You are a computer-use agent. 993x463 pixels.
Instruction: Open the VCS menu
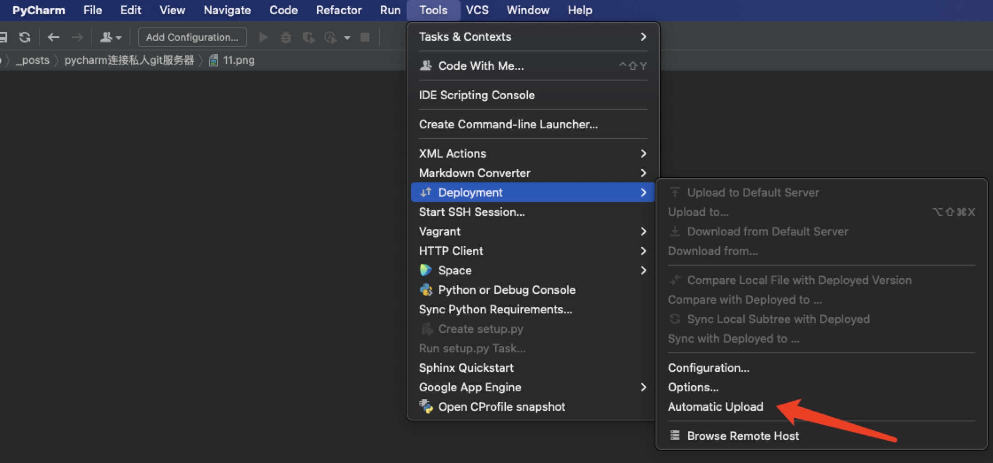click(477, 10)
